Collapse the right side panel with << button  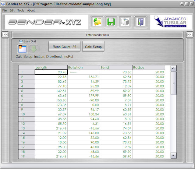(189, 35)
